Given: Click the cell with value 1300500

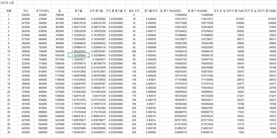Looking at the screenshot, I should (x=60, y=96).
